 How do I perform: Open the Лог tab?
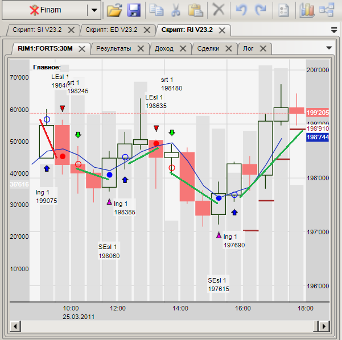pos(248,48)
